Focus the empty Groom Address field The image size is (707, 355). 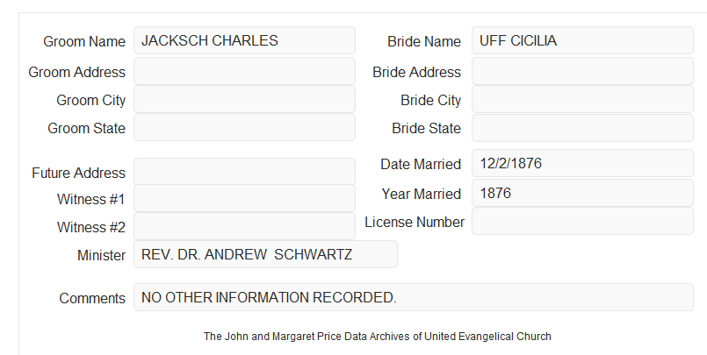[x=244, y=71]
